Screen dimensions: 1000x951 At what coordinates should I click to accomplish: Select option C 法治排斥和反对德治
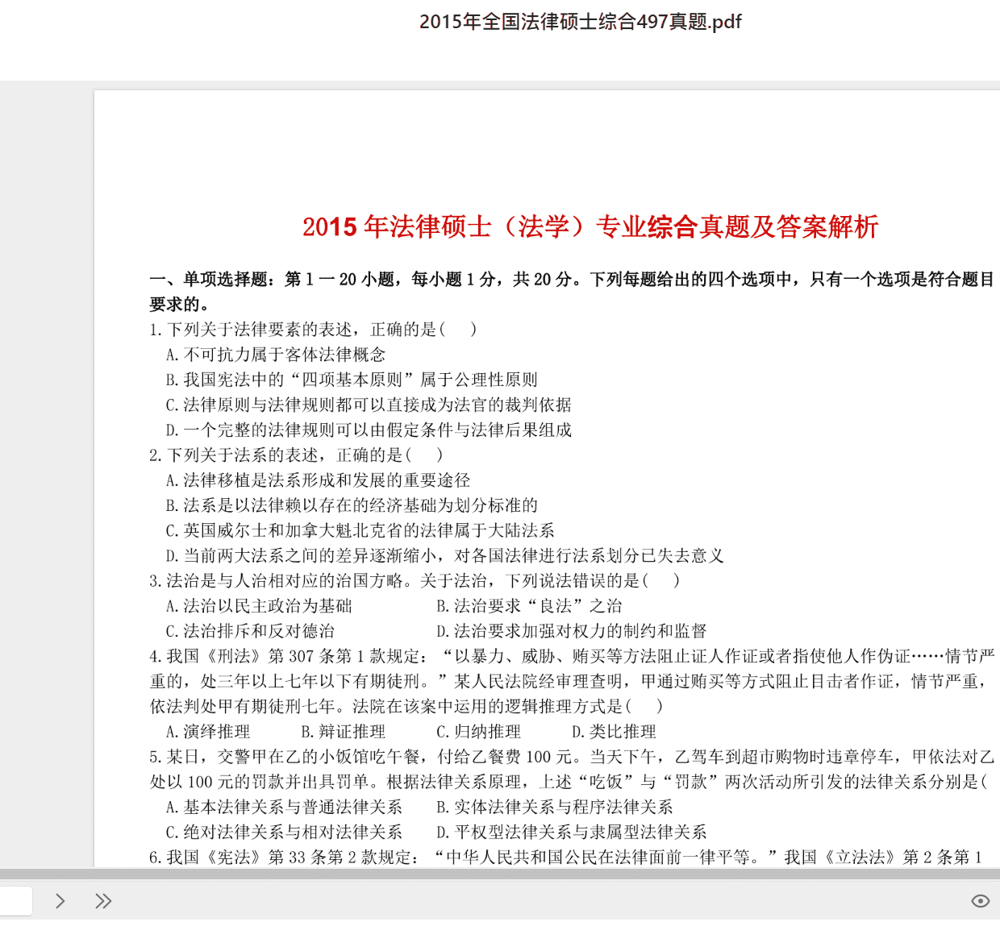pos(250,631)
